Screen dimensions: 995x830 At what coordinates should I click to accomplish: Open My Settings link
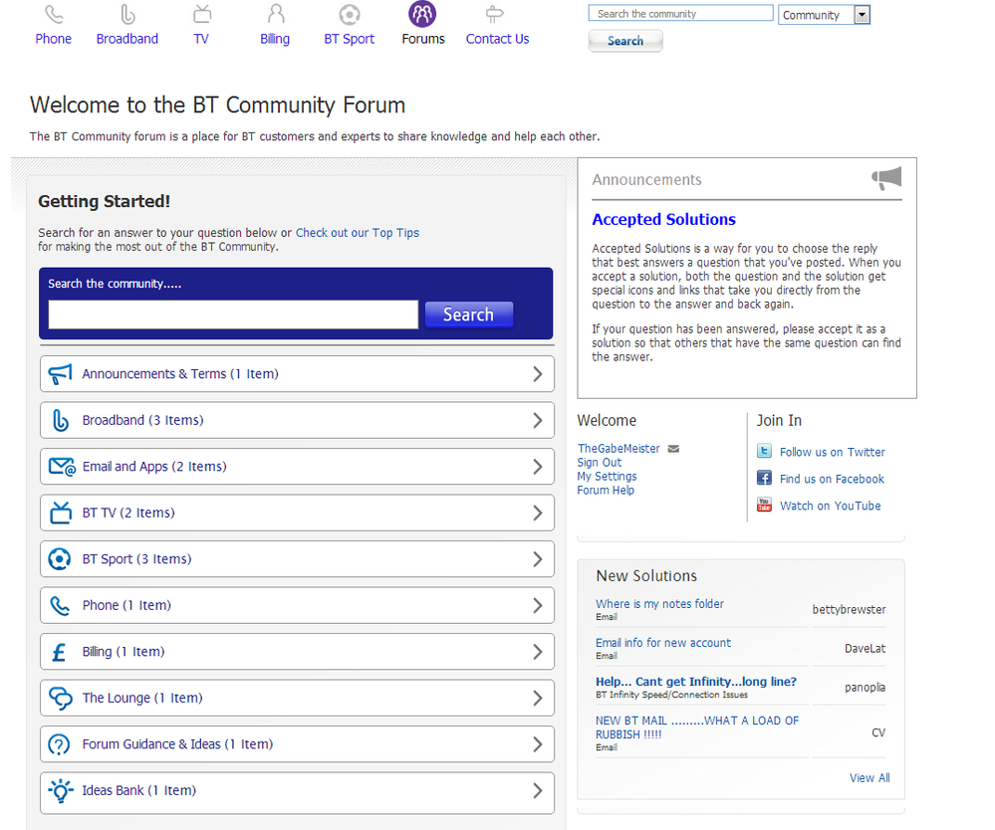[x=607, y=476]
